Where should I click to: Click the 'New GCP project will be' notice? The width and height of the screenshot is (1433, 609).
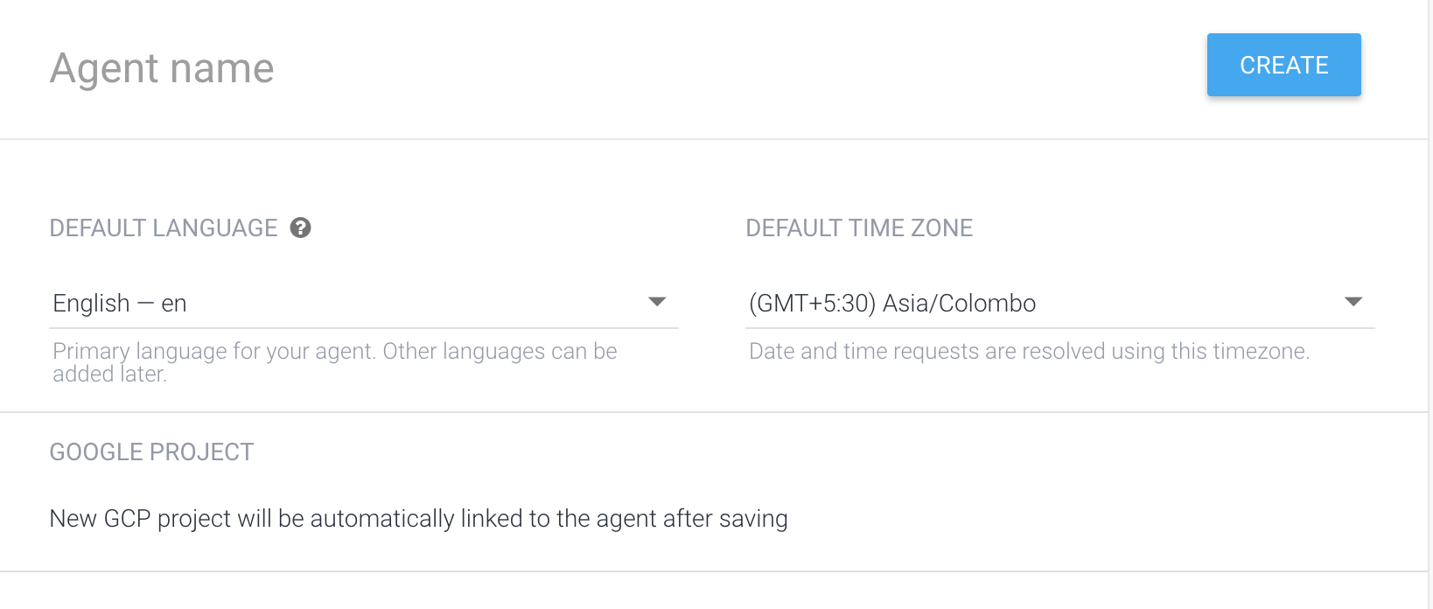[418, 519]
